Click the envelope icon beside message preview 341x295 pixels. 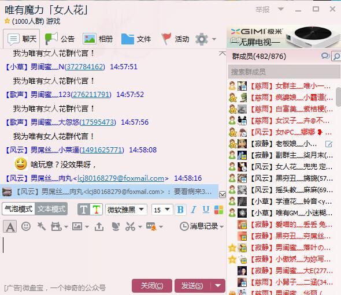[223, 195]
